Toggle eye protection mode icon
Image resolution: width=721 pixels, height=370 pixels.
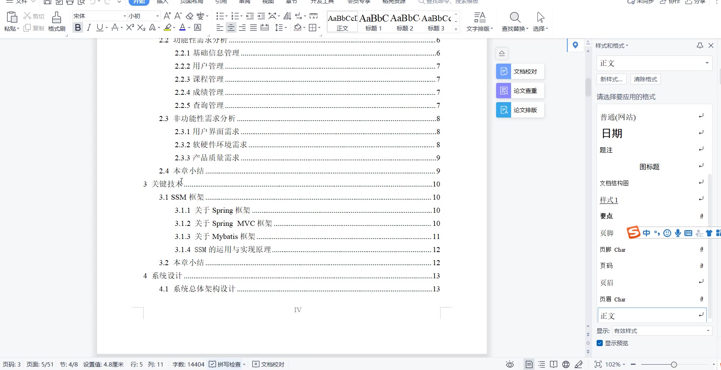pyautogui.click(x=510, y=364)
